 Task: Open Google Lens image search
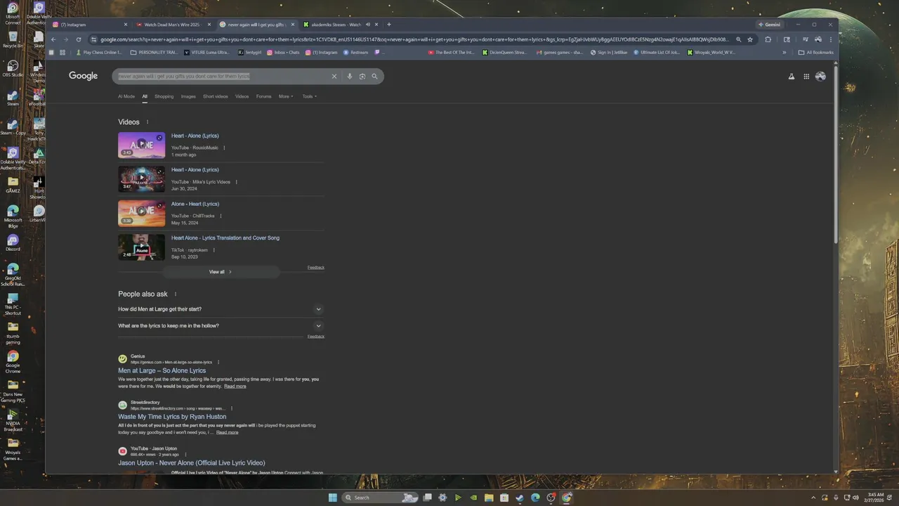(x=362, y=76)
